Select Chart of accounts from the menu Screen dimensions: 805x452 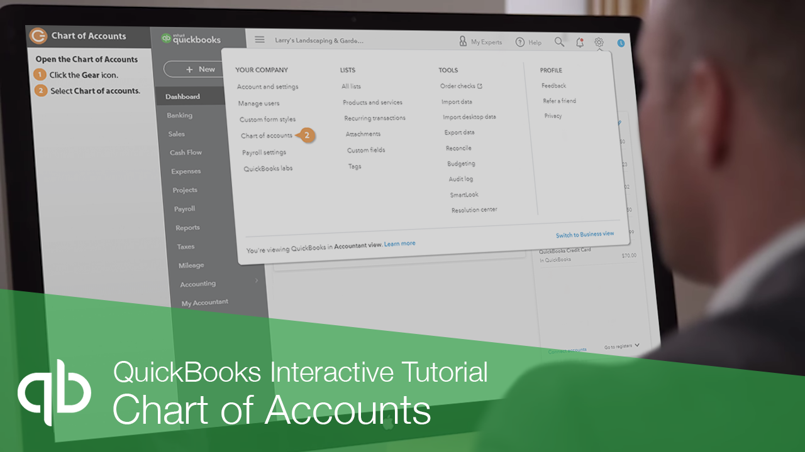pyautogui.click(x=267, y=135)
